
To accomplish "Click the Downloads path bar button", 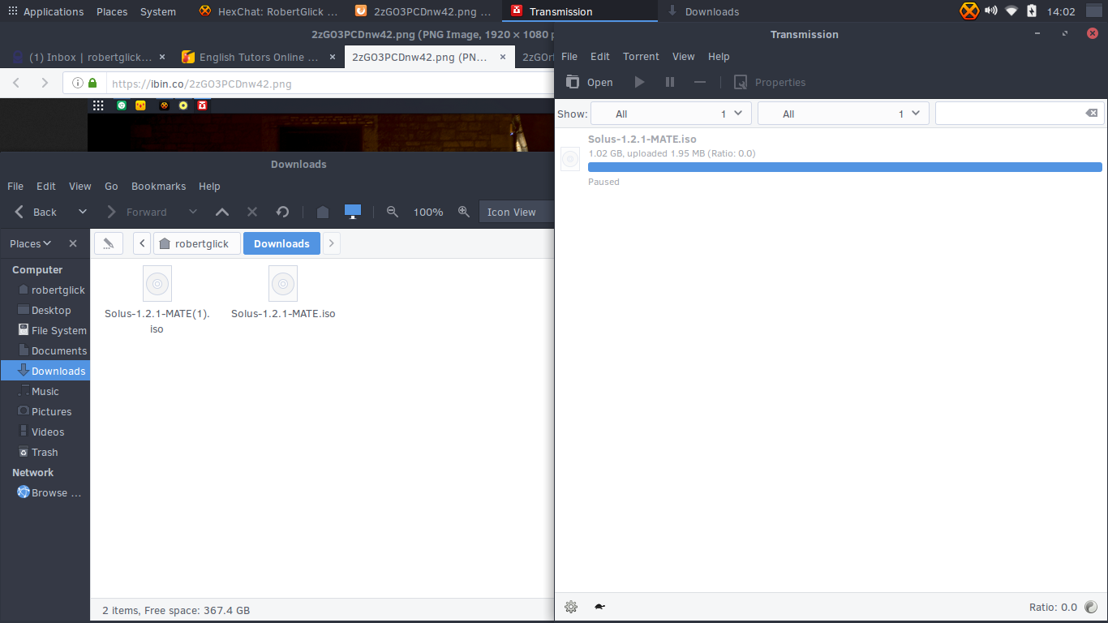I will tap(281, 243).
